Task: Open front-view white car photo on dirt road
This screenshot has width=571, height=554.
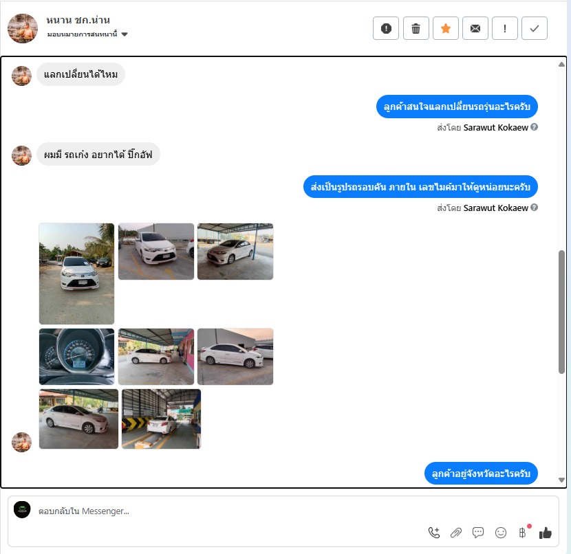Action: pyautogui.click(x=76, y=274)
